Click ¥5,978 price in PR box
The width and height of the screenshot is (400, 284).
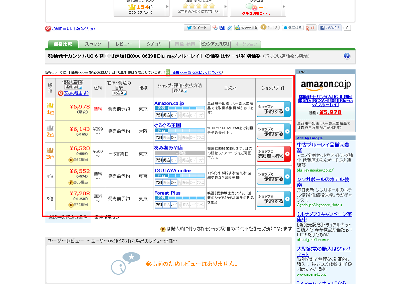click(x=330, y=112)
